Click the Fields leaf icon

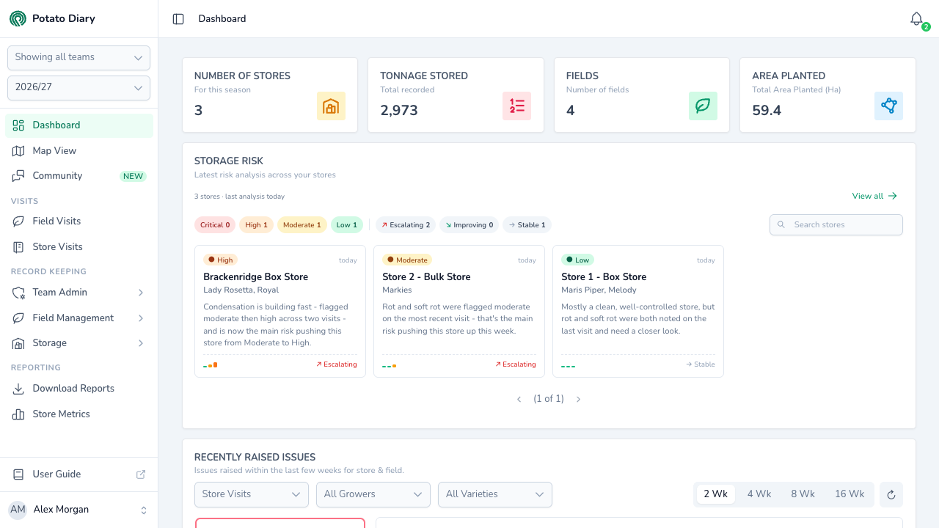click(703, 106)
